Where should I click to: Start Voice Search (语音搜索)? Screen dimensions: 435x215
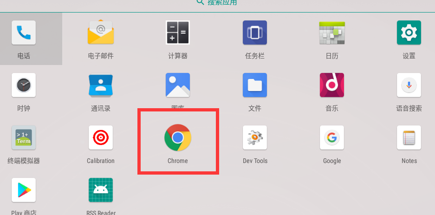[409, 85]
